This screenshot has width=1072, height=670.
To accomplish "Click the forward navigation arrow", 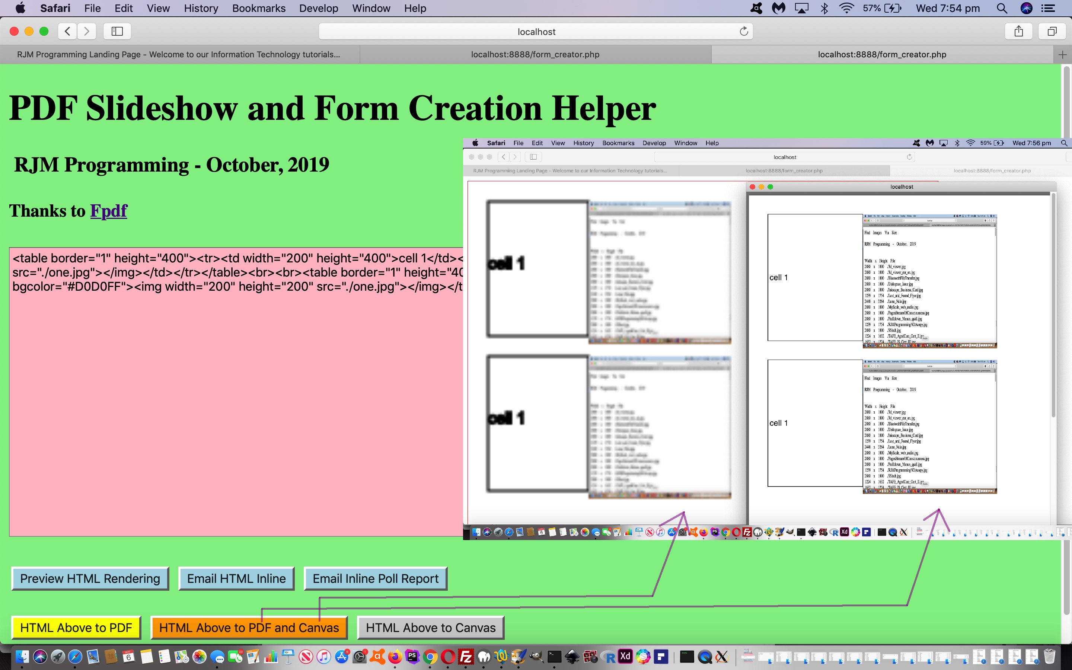I will (x=87, y=31).
